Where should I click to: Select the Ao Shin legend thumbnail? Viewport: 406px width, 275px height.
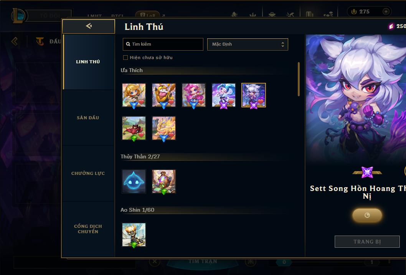click(x=134, y=235)
